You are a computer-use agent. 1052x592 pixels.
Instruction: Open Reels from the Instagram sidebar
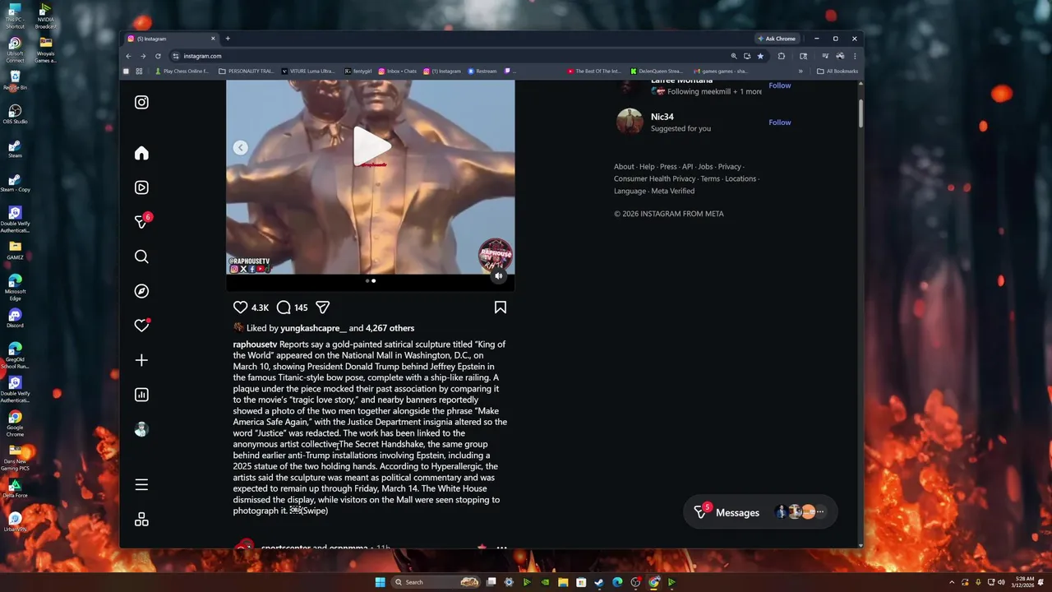click(141, 187)
